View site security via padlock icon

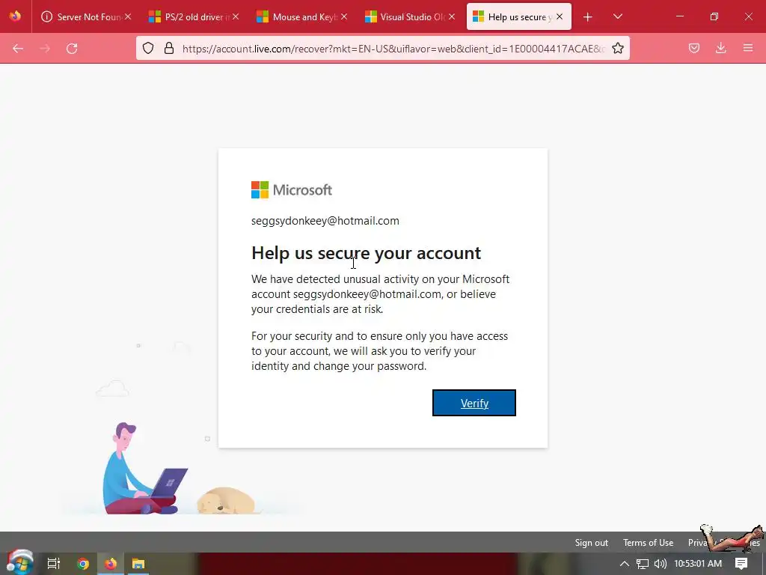coord(169,48)
